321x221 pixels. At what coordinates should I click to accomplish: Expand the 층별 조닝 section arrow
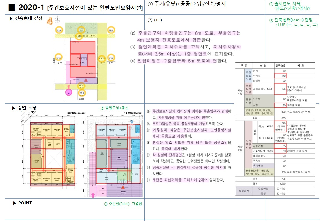[13, 108]
